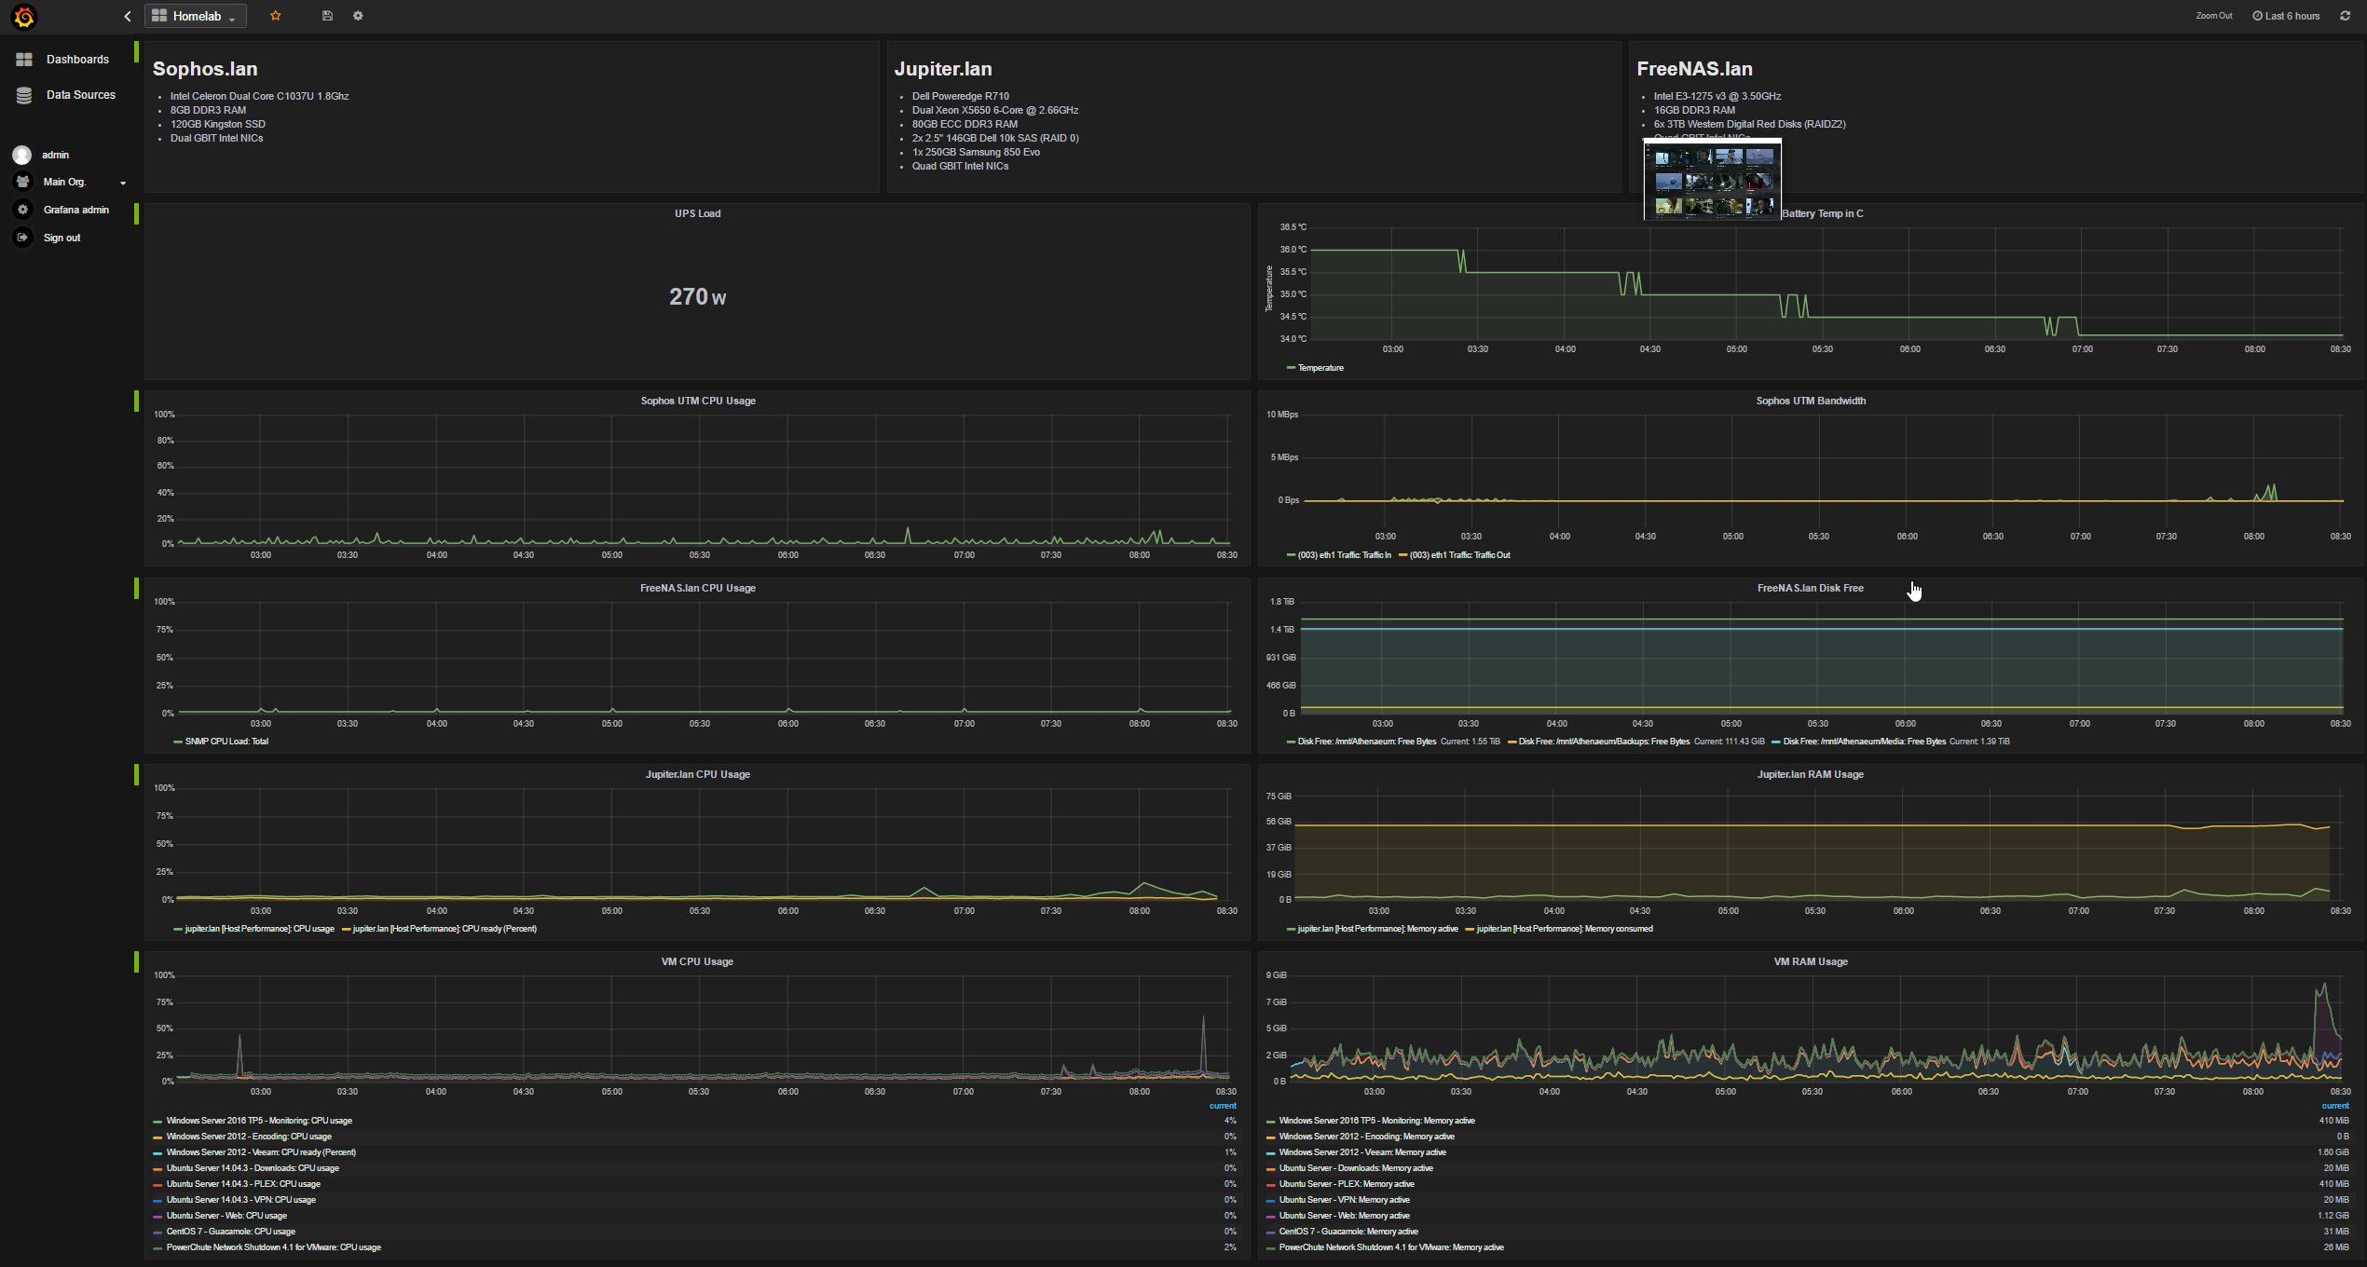2367x1267 pixels.
Task: Refresh the dashboard with refresh icon
Action: pyautogui.click(x=2346, y=16)
